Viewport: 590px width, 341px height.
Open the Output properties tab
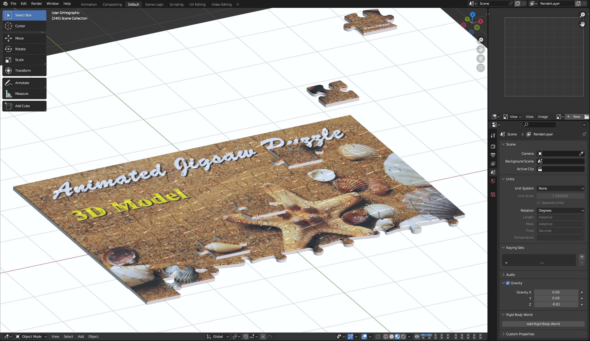click(493, 155)
